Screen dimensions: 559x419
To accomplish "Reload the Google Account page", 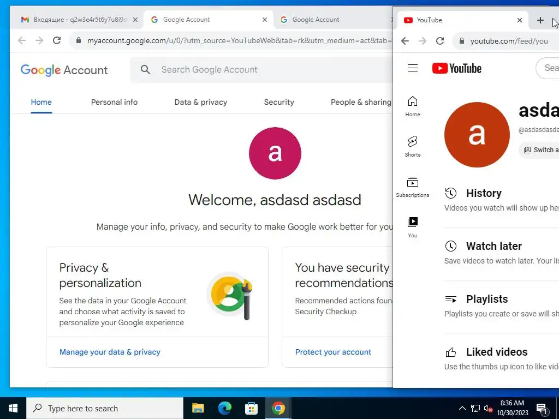I will (x=57, y=40).
